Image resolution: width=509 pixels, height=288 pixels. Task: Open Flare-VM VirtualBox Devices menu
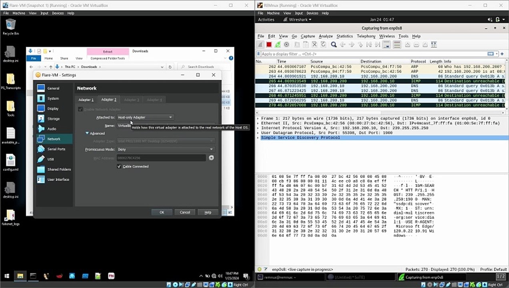(58, 13)
